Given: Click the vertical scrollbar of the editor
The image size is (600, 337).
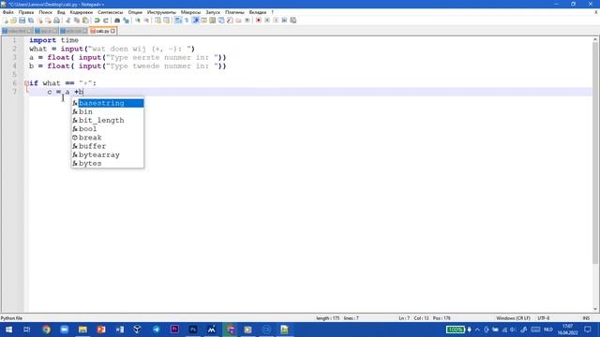Looking at the screenshot, I should (x=595, y=153).
